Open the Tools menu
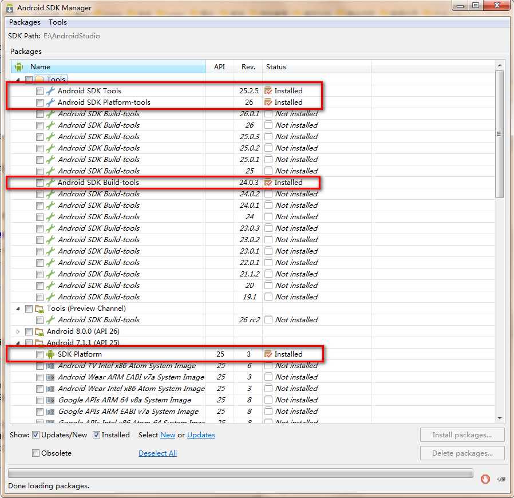Viewport: 514px width, 498px height. click(58, 22)
